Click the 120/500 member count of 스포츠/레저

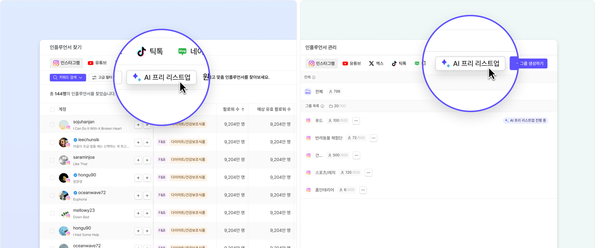(350, 173)
